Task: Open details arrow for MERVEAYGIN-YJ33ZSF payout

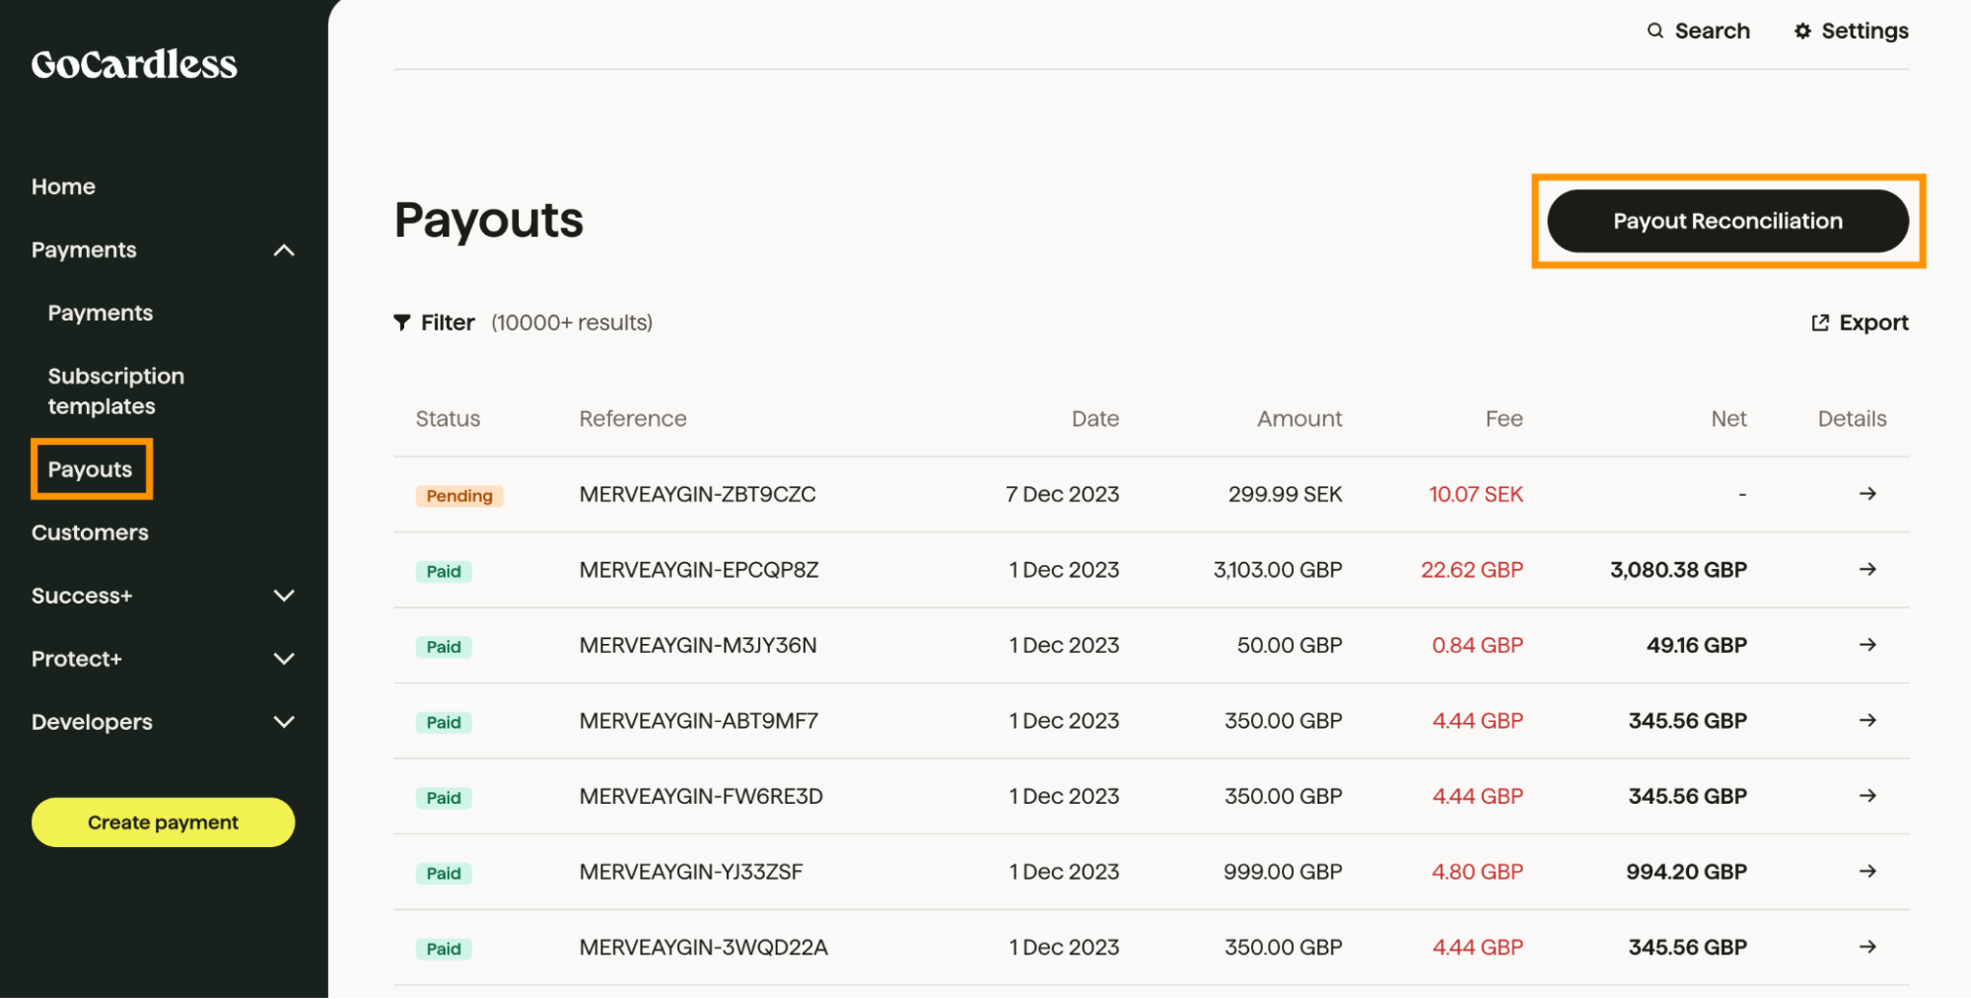Action: [x=1866, y=872]
